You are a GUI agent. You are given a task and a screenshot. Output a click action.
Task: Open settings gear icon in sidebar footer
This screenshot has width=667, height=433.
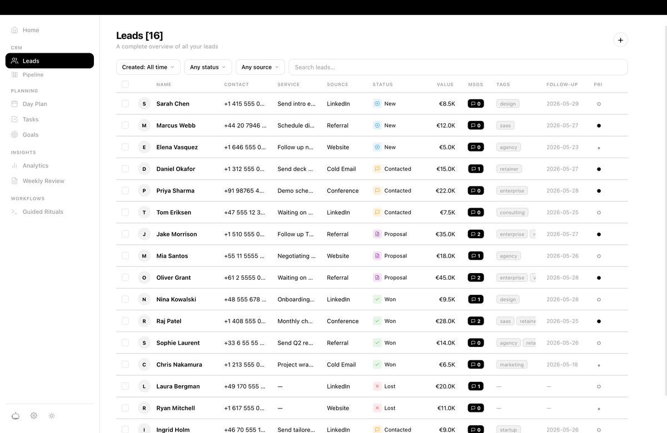[34, 416]
